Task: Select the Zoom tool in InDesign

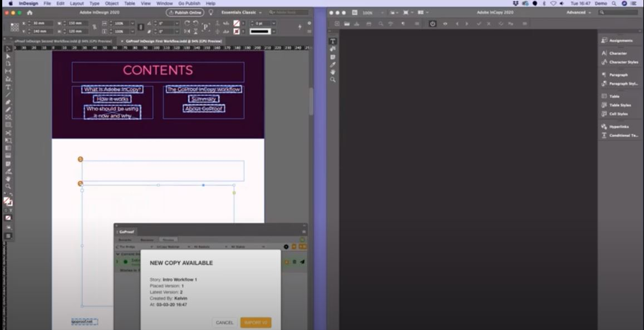Action: pos(8,186)
